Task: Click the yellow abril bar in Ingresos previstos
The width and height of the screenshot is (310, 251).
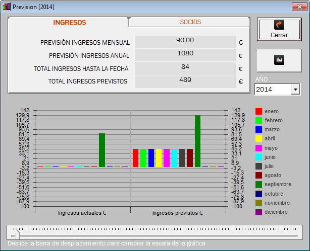Action: tap(159, 158)
